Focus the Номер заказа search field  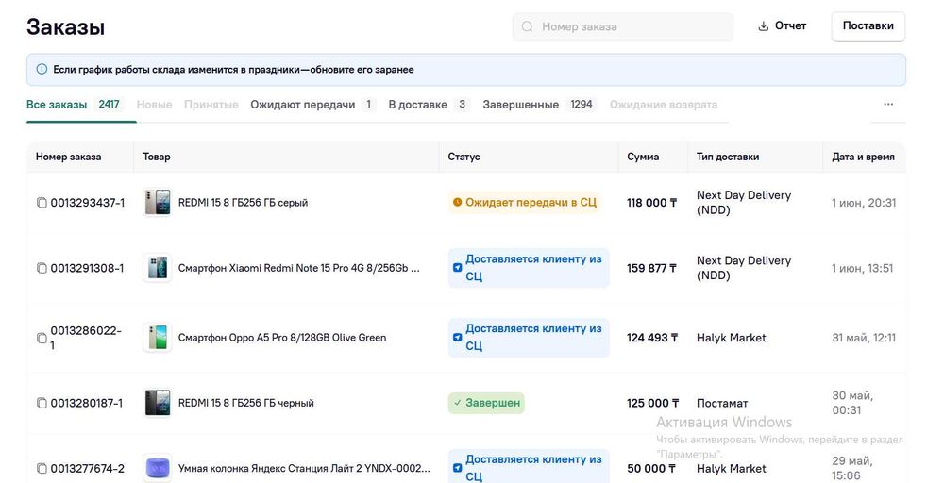click(622, 26)
